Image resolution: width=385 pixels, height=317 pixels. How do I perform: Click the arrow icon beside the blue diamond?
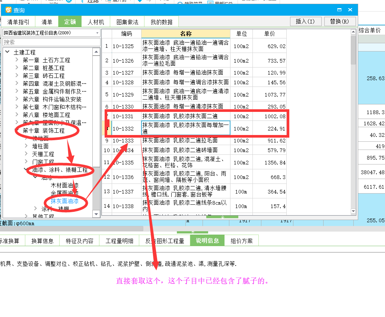pos(149,2)
